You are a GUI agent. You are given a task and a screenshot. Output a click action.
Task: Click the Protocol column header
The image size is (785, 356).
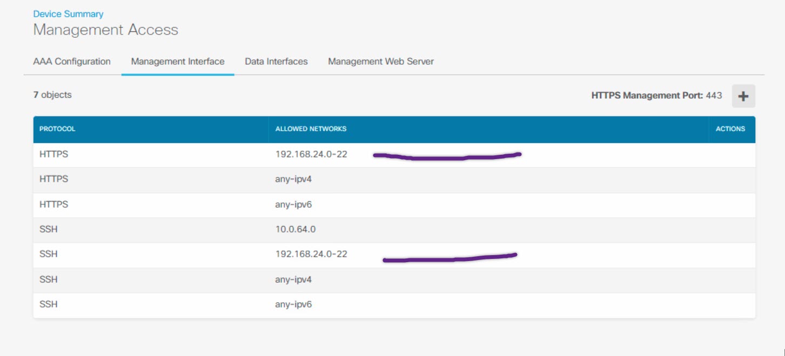[x=57, y=129]
